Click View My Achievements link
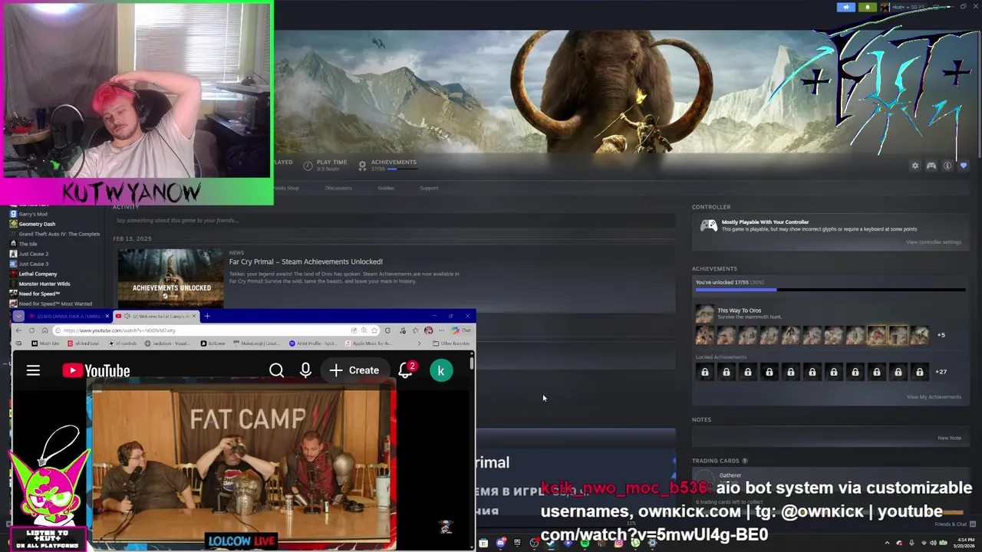 coord(934,397)
